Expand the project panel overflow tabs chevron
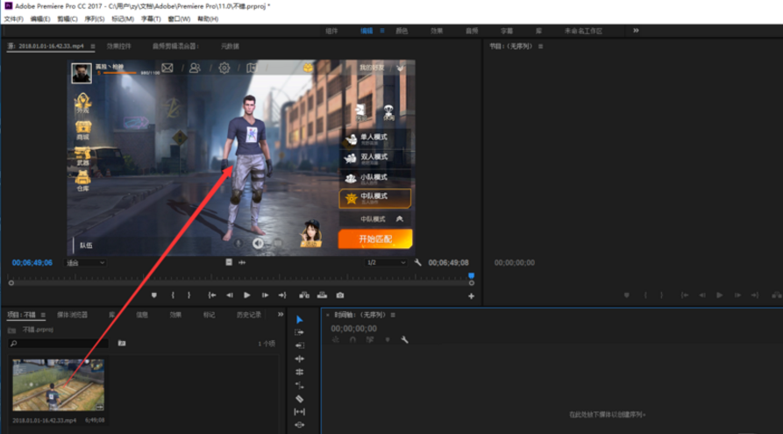Viewport: 783px width, 434px height. (x=281, y=315)
